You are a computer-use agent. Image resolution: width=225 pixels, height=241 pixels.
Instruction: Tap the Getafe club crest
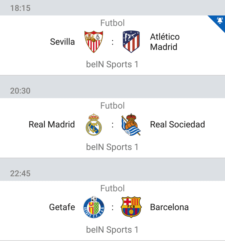tap(94, 207)
